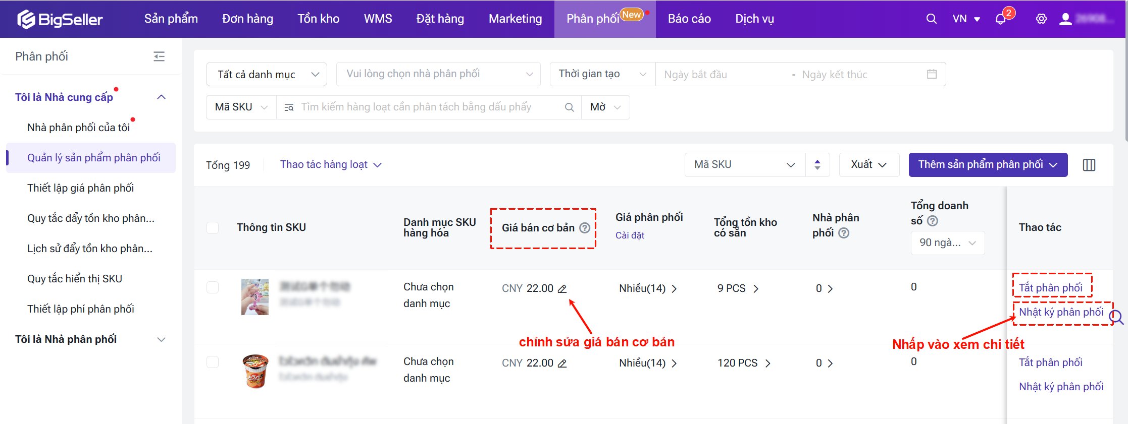Image resolution: width=1128 pixels, height=424 pixels.
Task: Expand distributor count in 9 PCS row
Action: (830, 289)
